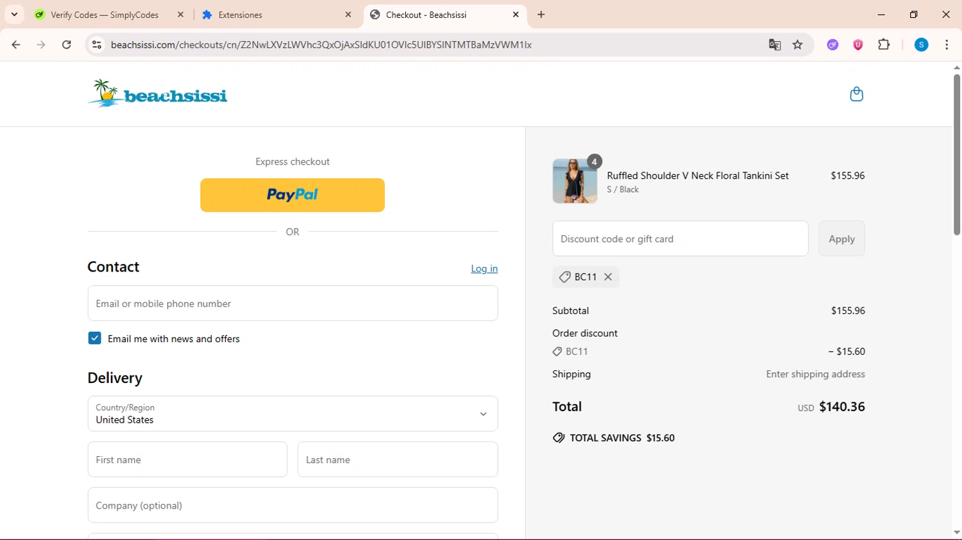The image size is (962, 540).
Task: Click the Ruffled Shoulder V Neck product name
Action: (x=698, y=176)
